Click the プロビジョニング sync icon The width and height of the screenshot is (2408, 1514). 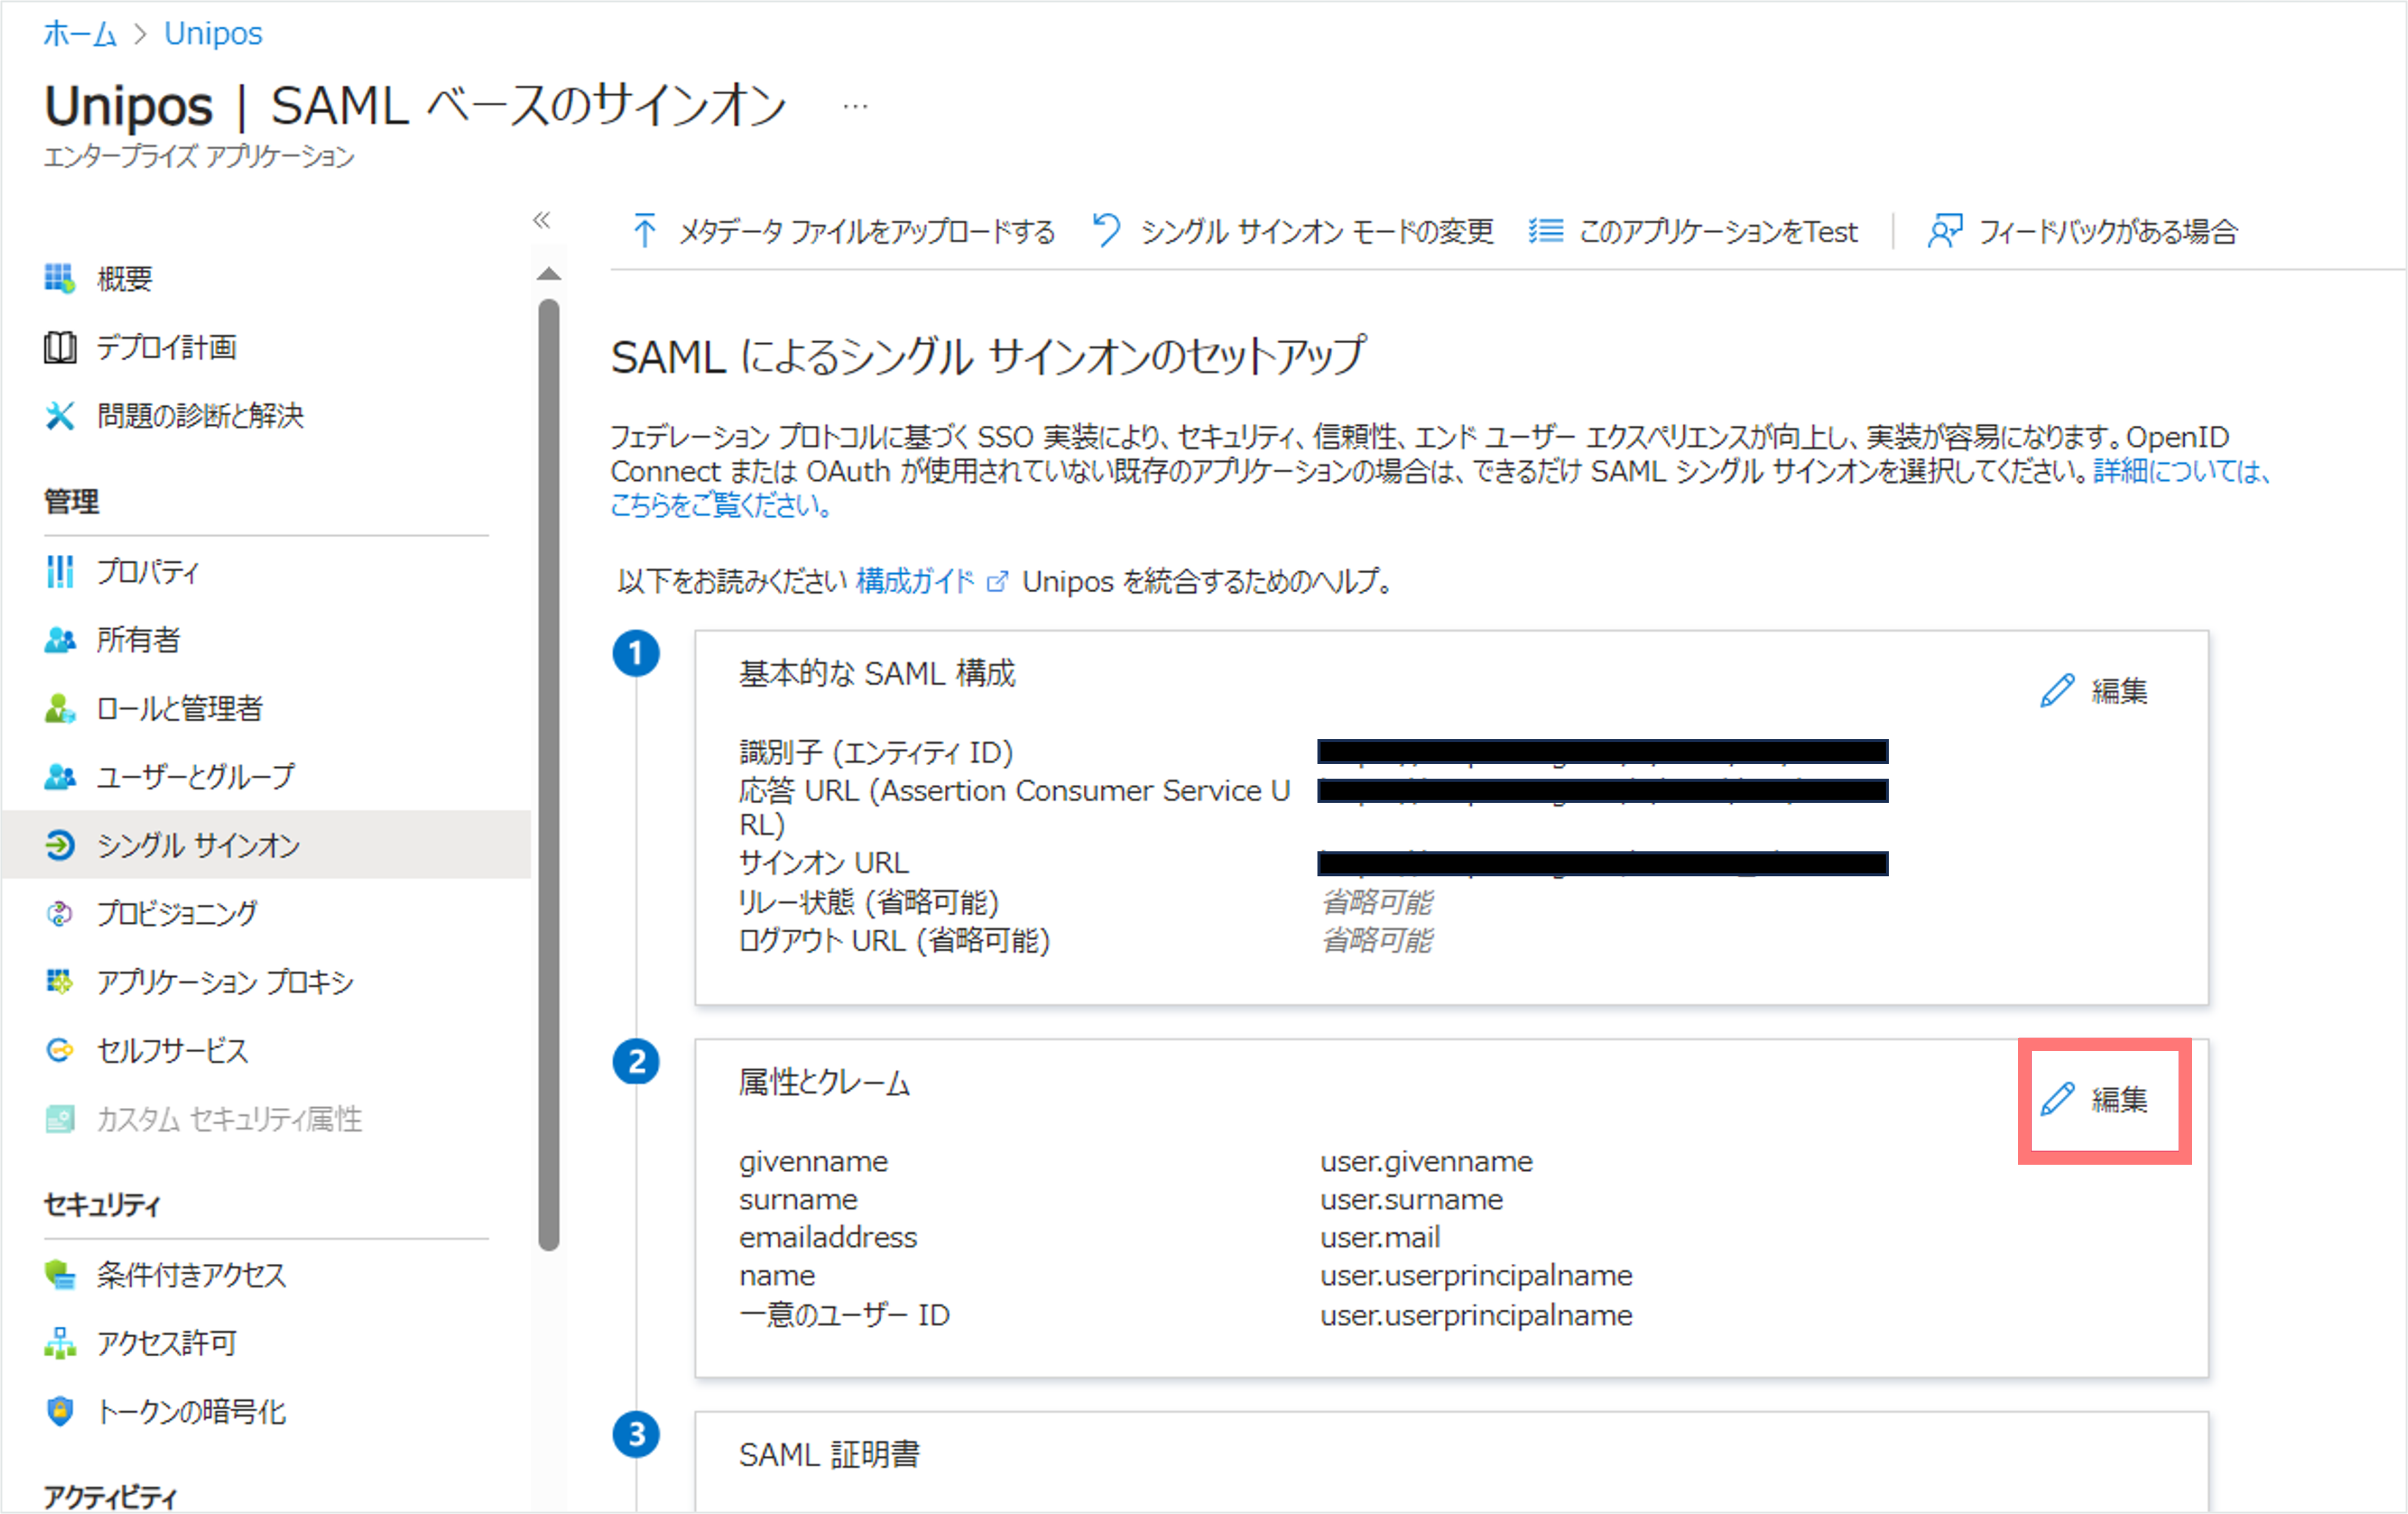tap(59, 913)
